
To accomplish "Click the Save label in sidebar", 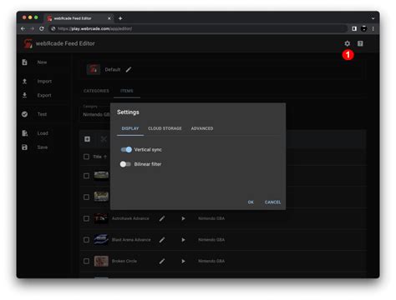I will point(43,147).
